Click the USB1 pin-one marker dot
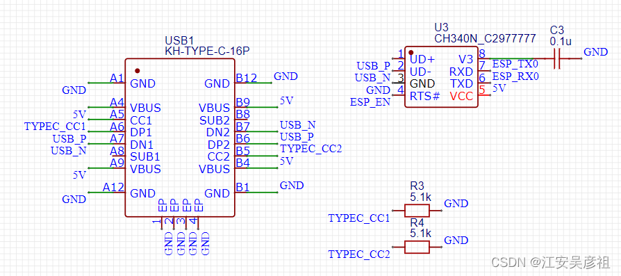 (x=137, y=71)
